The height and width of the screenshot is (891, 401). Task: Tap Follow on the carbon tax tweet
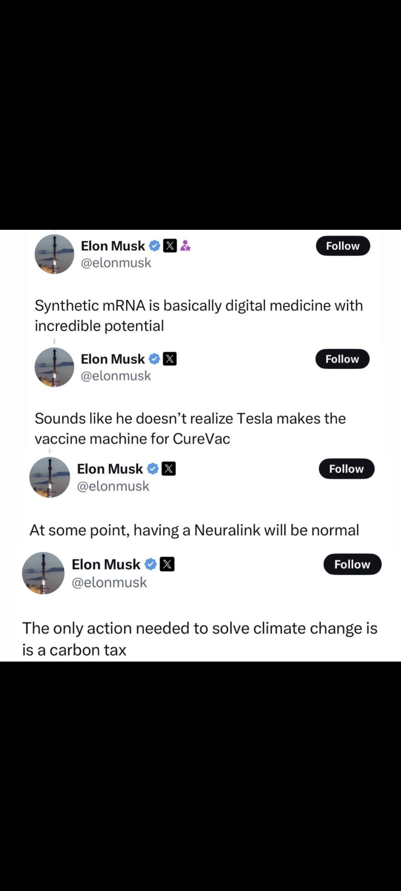pyautogui.click(x=352, y=564)
